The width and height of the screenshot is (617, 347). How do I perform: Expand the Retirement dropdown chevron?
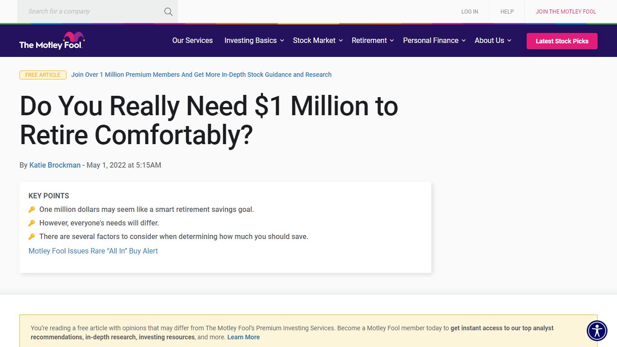tap(392, 41)
